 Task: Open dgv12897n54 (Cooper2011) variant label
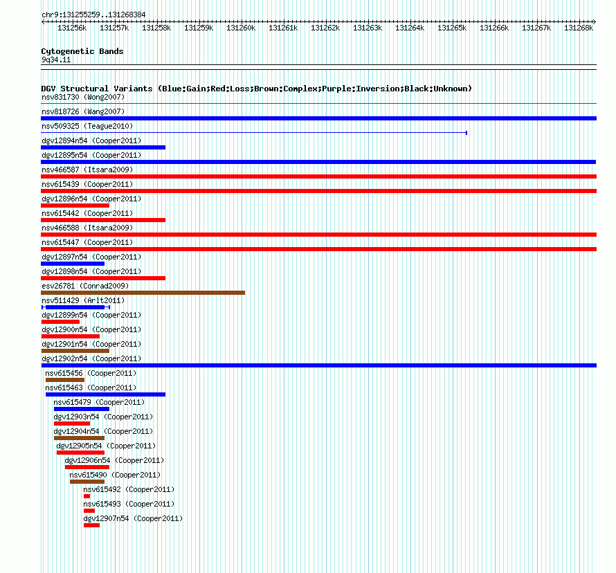pyautogui.click(x=91, y=257)
